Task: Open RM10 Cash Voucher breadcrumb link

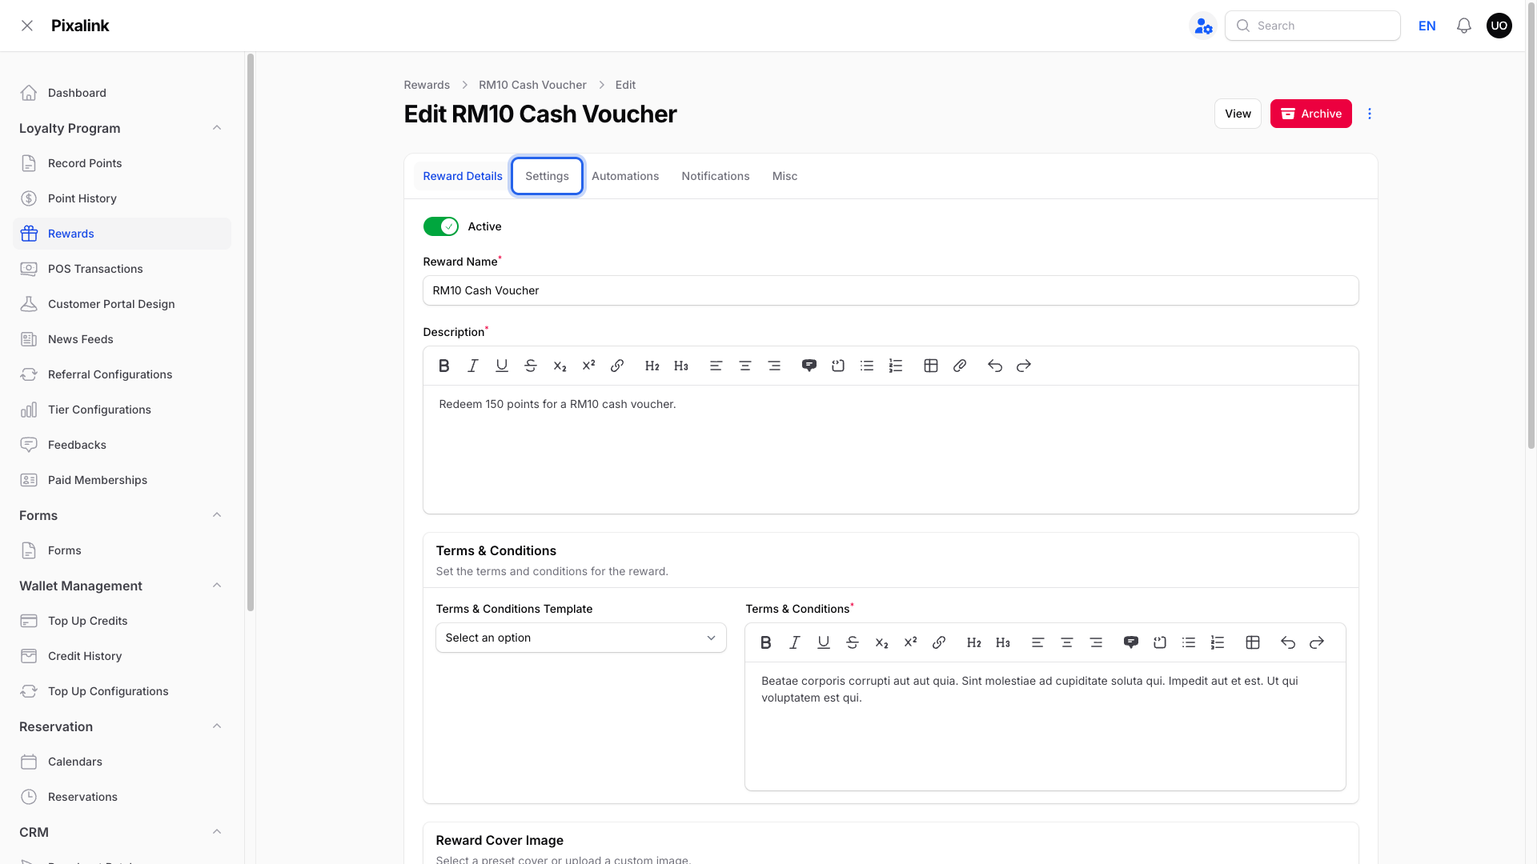Action: point(532,85)
